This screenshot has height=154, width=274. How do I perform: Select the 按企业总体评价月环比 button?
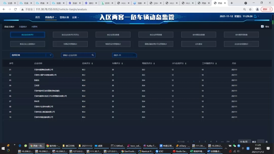[x=70, y=34]
